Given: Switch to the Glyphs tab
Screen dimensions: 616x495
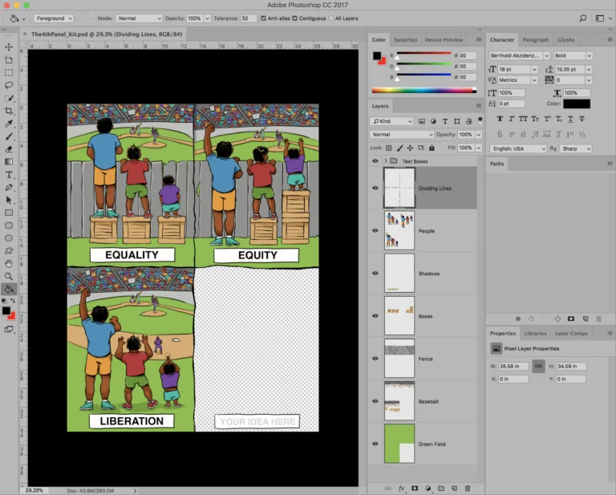Looking at the screenshot, I should click(565, 39).
